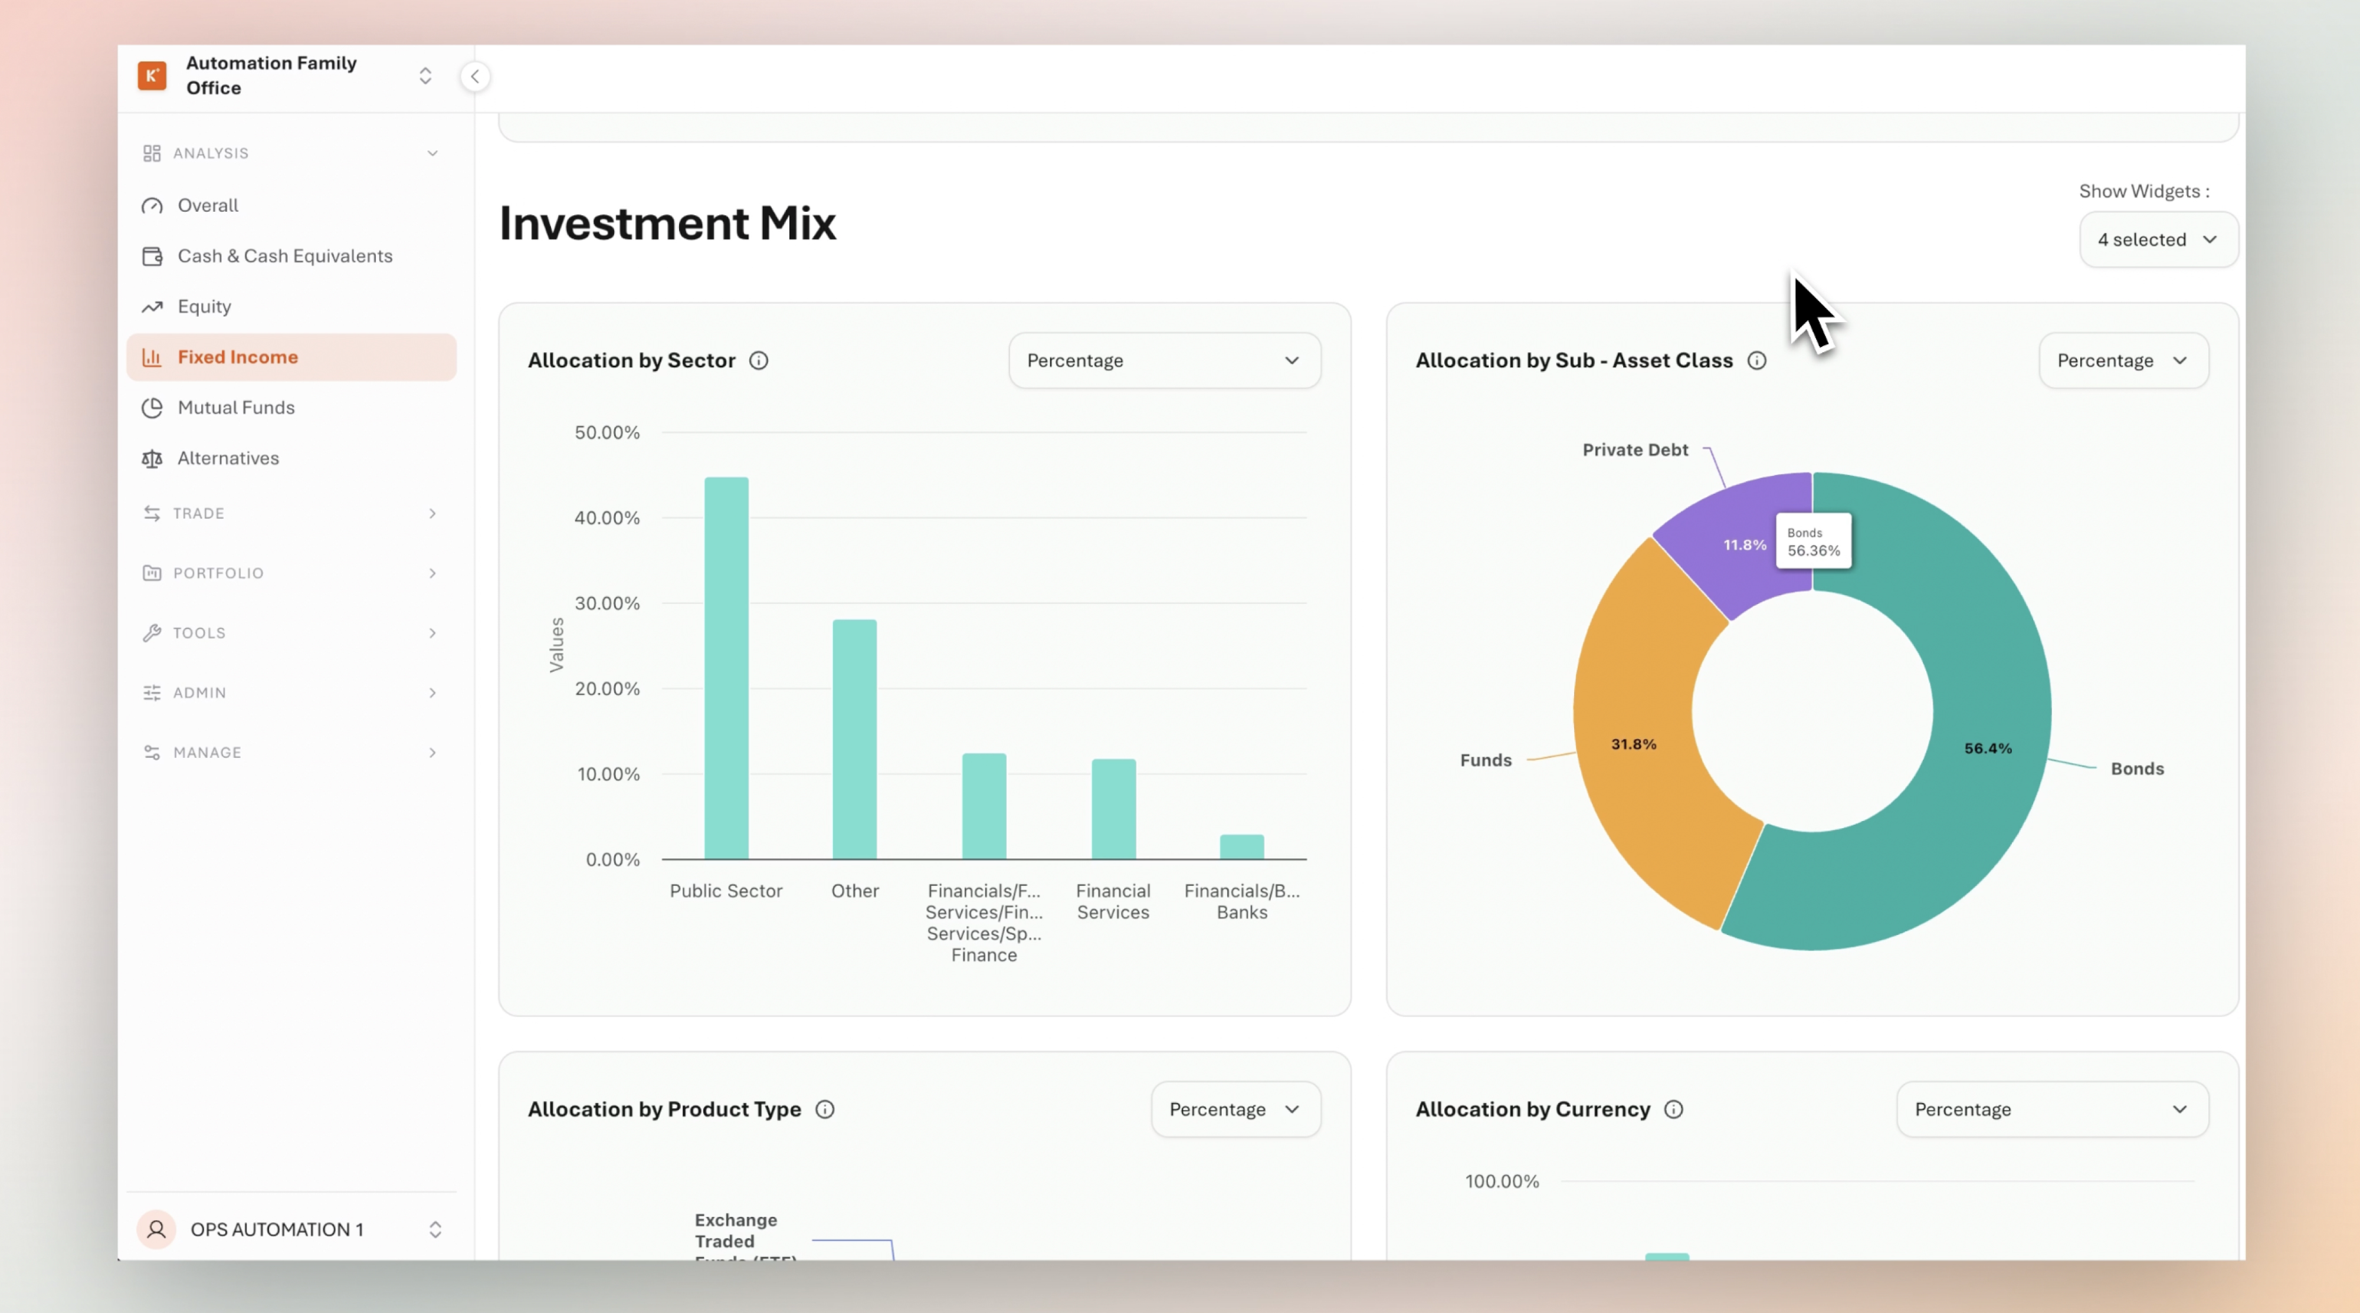Screen dimensions: 2360x1313
Task: Click info icon beside Allocation by Product Type
Action: tap(825, 1110)
